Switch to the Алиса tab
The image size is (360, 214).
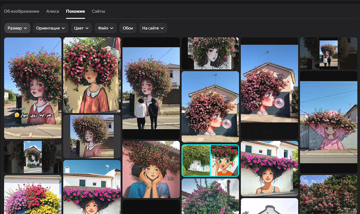point(53,11)
